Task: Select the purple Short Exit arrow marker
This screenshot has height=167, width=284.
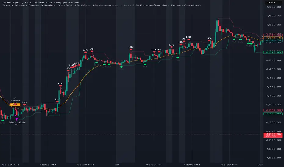Action: [x=17, y=119]
